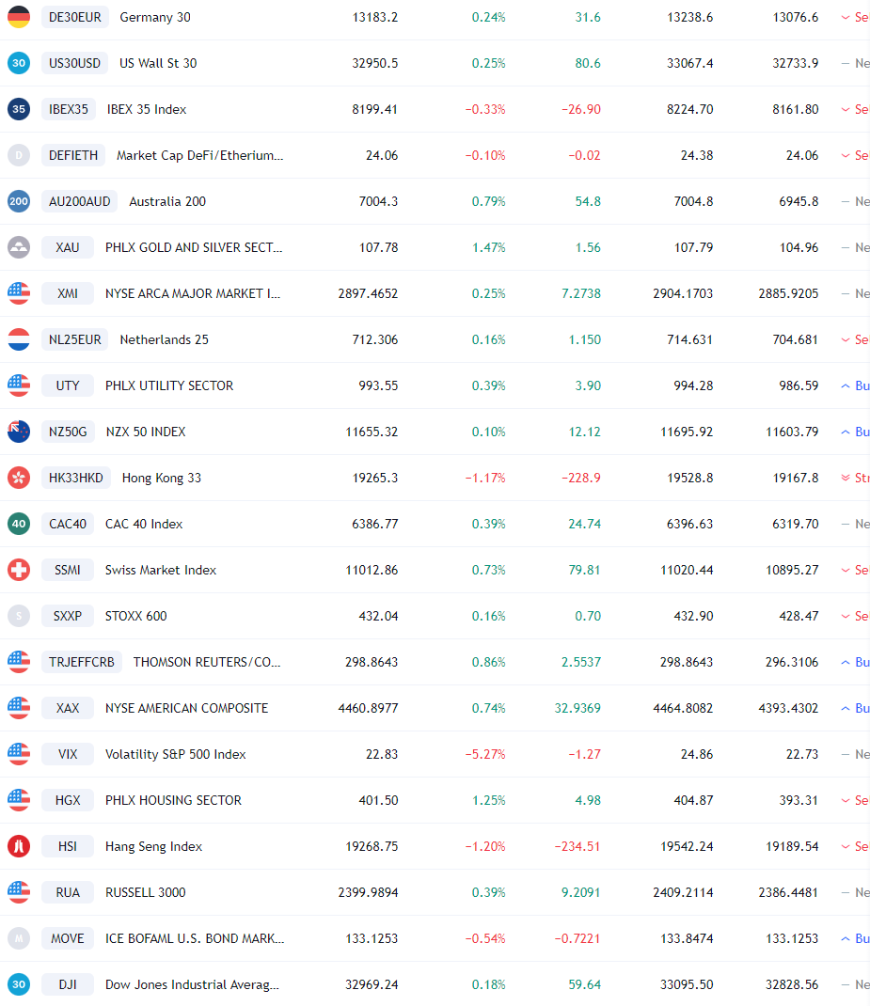Open the Australia 200 name

167,201
